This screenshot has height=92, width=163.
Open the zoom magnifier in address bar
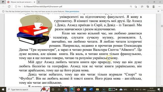point(131,6)
